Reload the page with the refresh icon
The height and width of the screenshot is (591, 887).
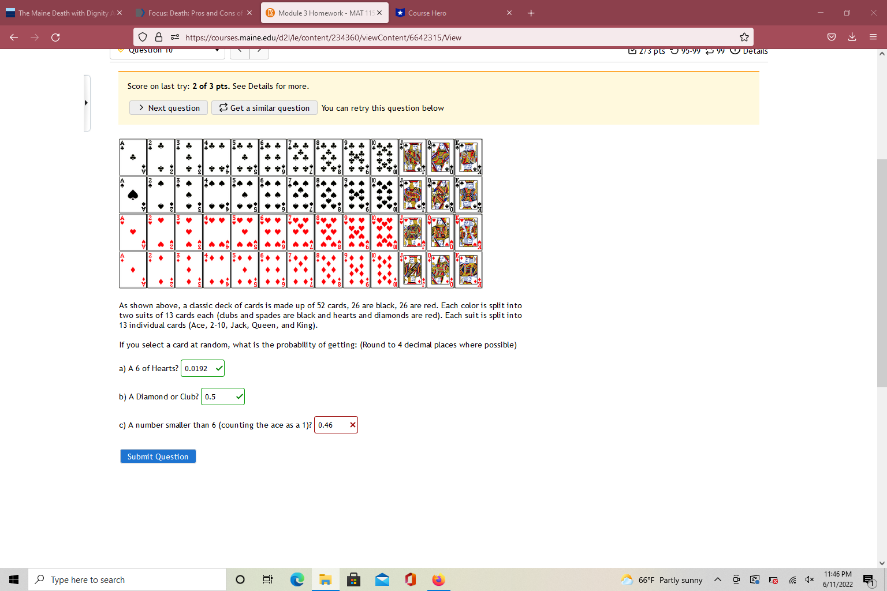point(55,38)
